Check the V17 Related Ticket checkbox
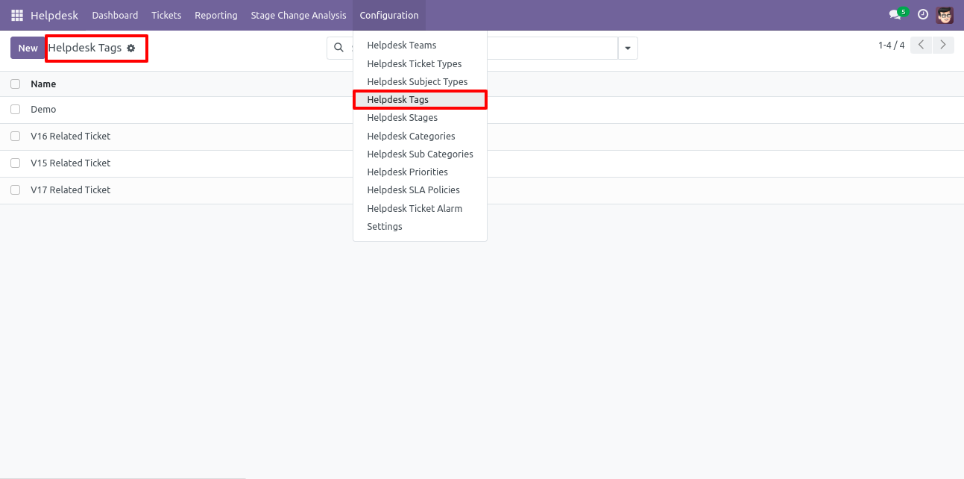 15,190
